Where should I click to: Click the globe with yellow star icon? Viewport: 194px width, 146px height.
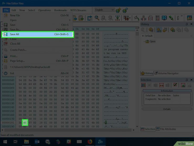click(118, 10)
